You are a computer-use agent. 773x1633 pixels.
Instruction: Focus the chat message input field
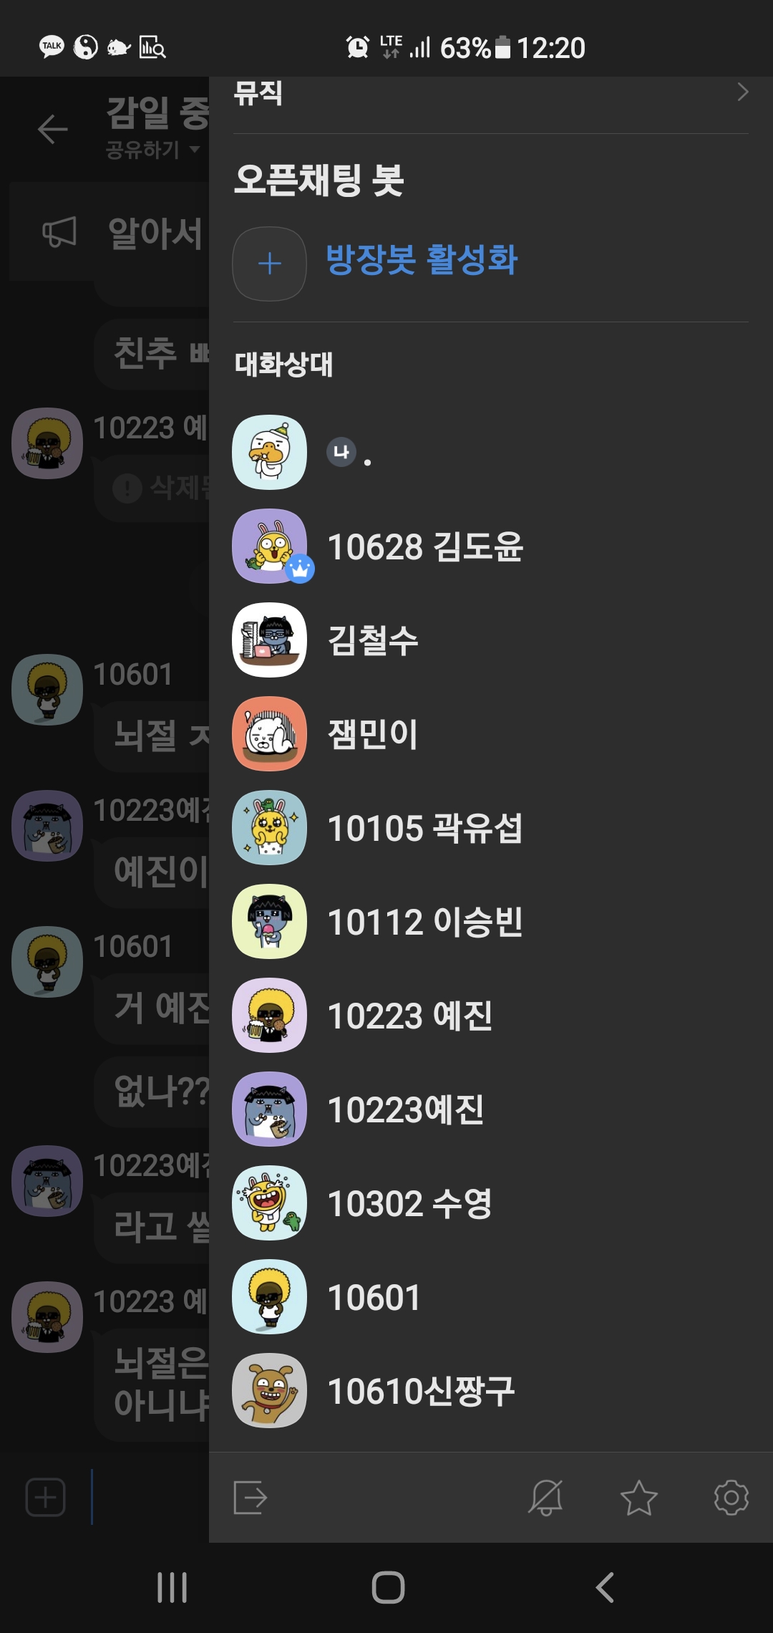tap(150, 1497)
